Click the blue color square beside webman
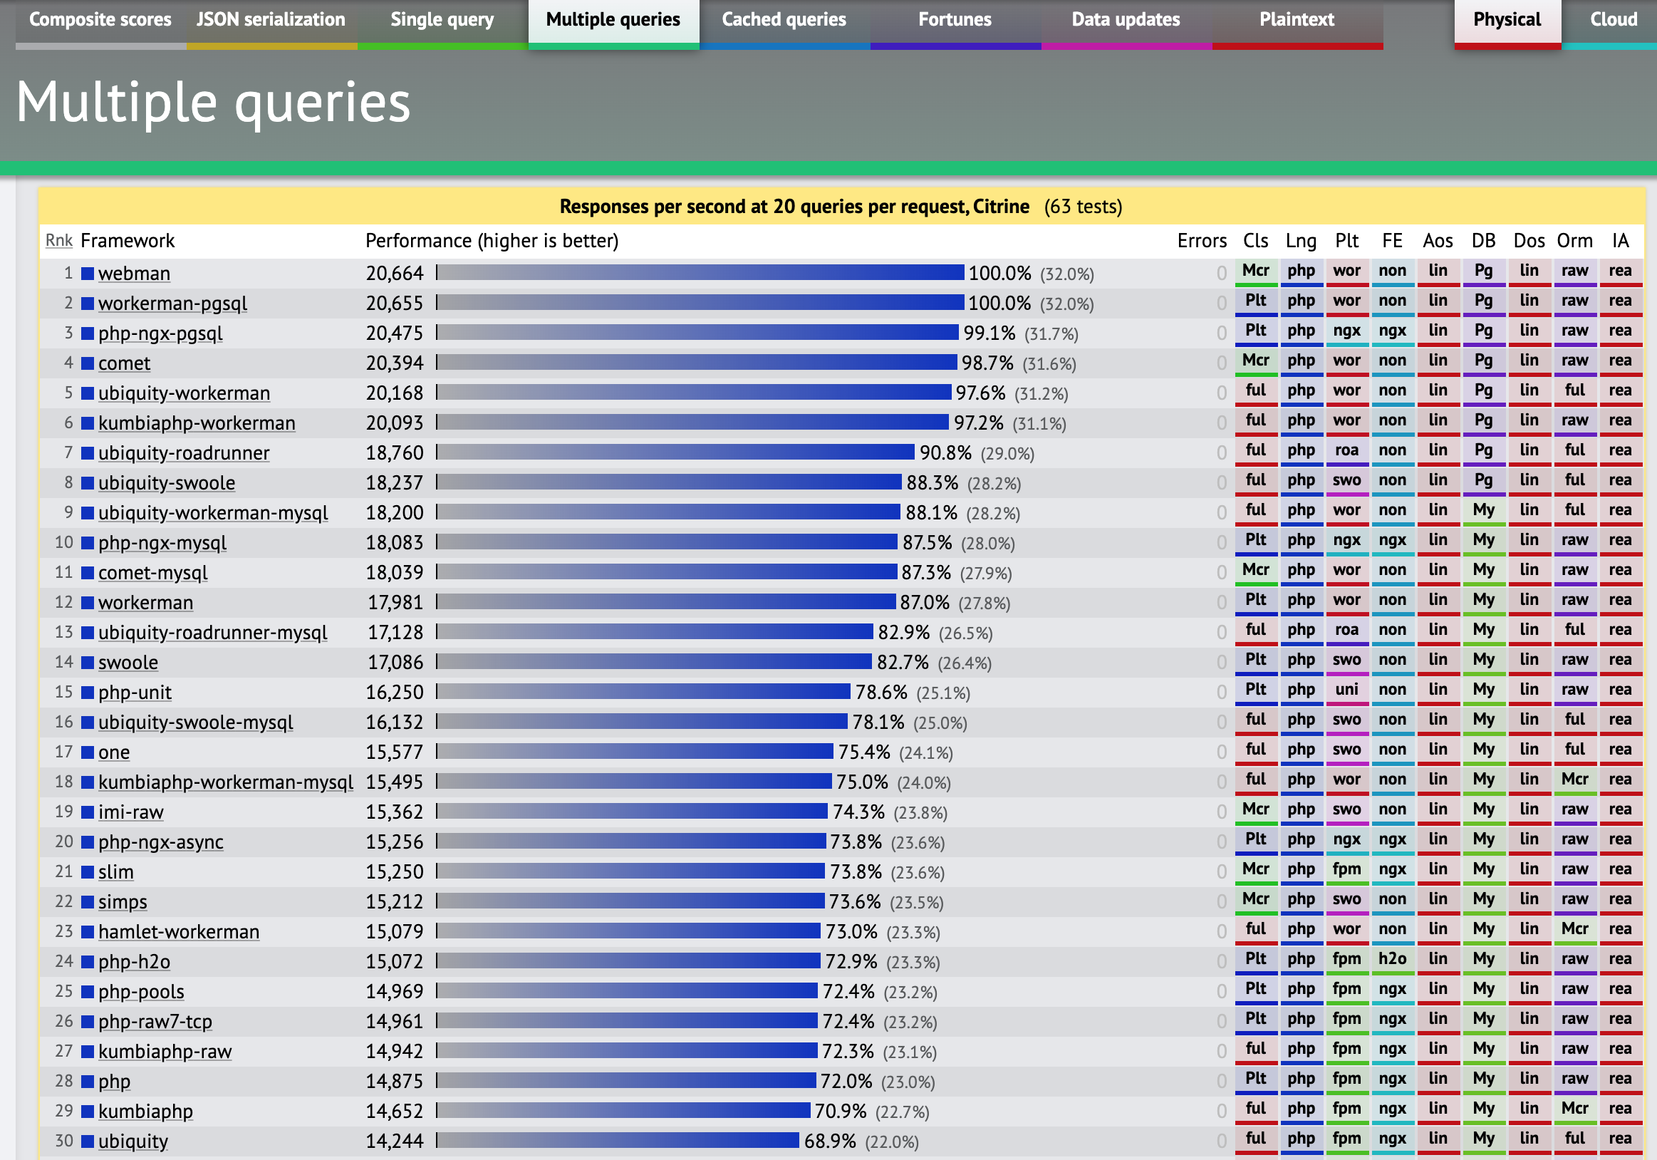The width and height of the screenshot is (1657, 1160). (x=88, y=274)
